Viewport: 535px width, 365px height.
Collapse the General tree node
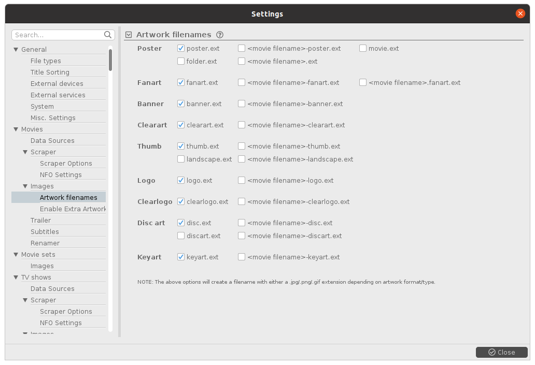point(16,50)
